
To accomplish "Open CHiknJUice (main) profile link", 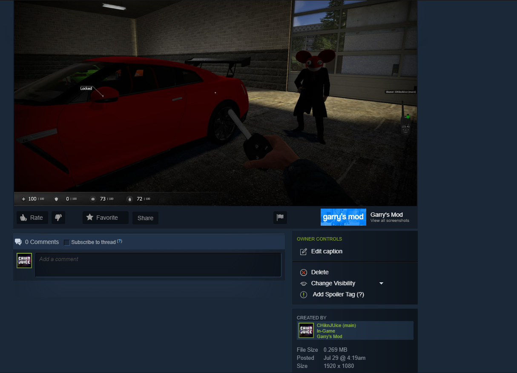I will tap(336, 325).
